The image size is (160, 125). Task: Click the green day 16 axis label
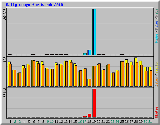(80, 122)
